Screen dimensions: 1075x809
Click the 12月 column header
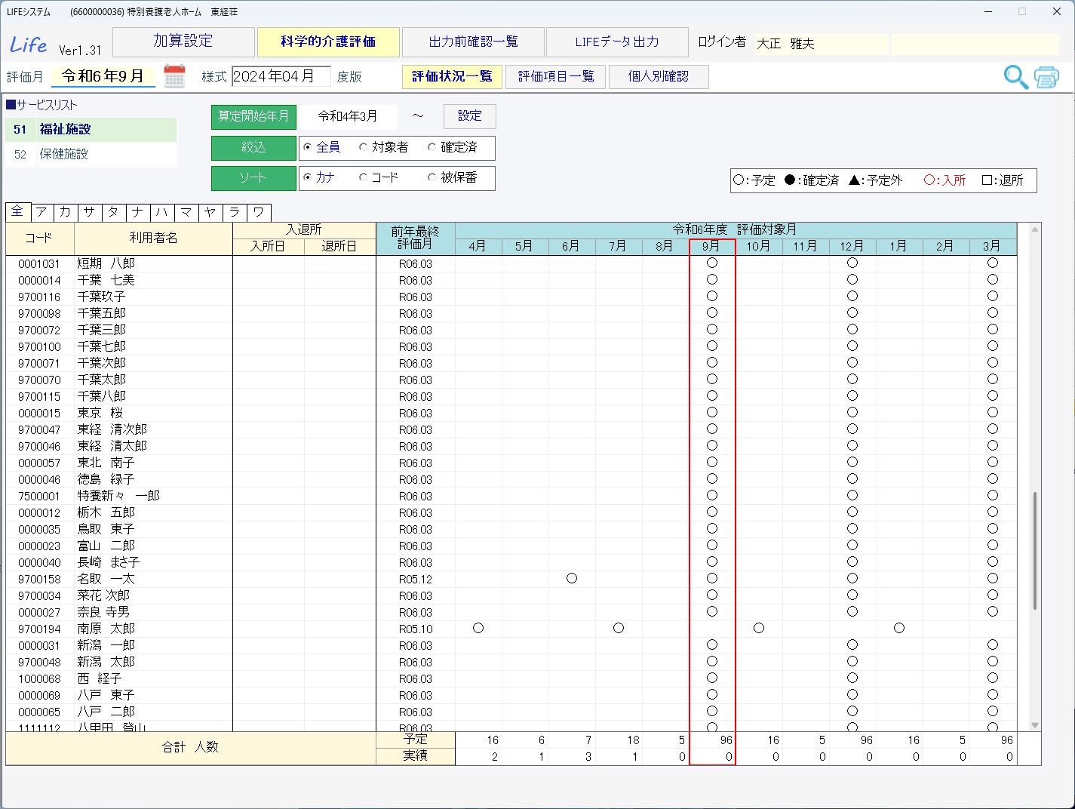852,247
